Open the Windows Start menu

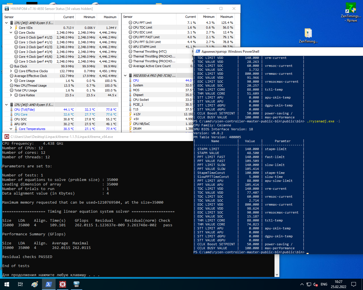point(7,284)
